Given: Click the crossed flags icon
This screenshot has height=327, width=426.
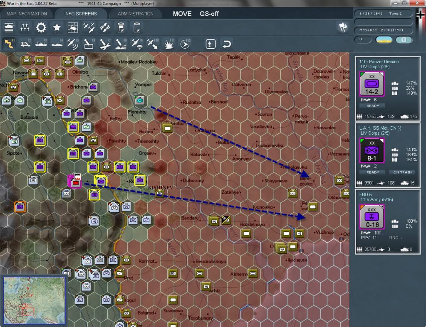Looking at the screenshot, I should pyautogui.click(x=343, y=27).
